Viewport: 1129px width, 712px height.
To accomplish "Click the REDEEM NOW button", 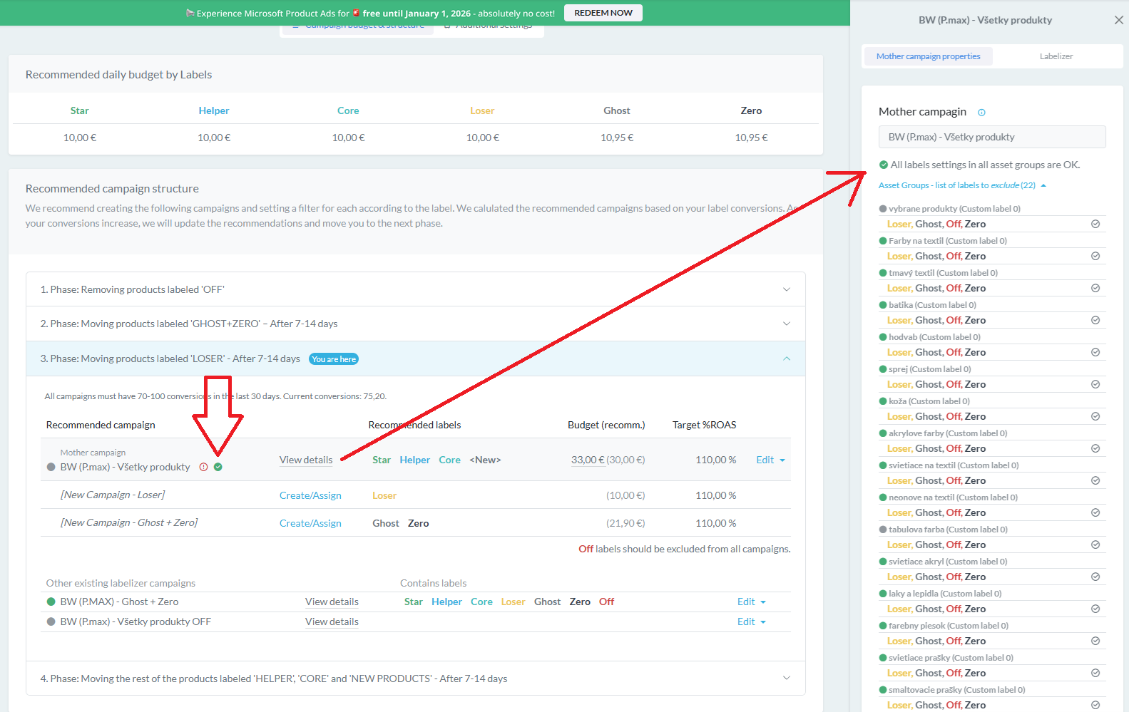I will click(603, 13).
